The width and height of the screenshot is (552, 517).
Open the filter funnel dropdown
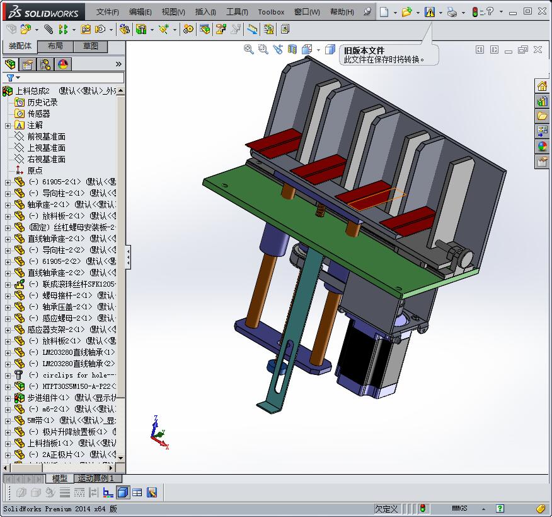click(x=13, y=78)
